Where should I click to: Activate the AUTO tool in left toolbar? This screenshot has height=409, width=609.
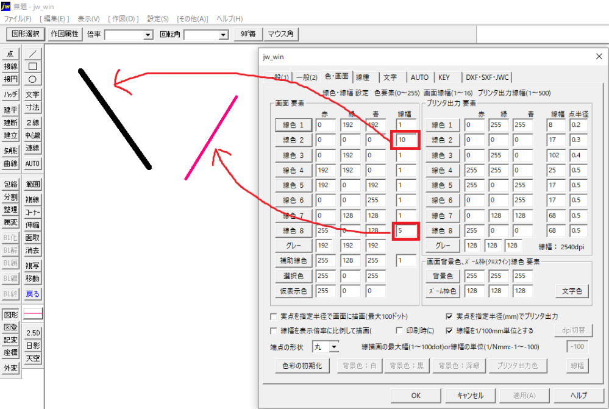click(33, 163)
